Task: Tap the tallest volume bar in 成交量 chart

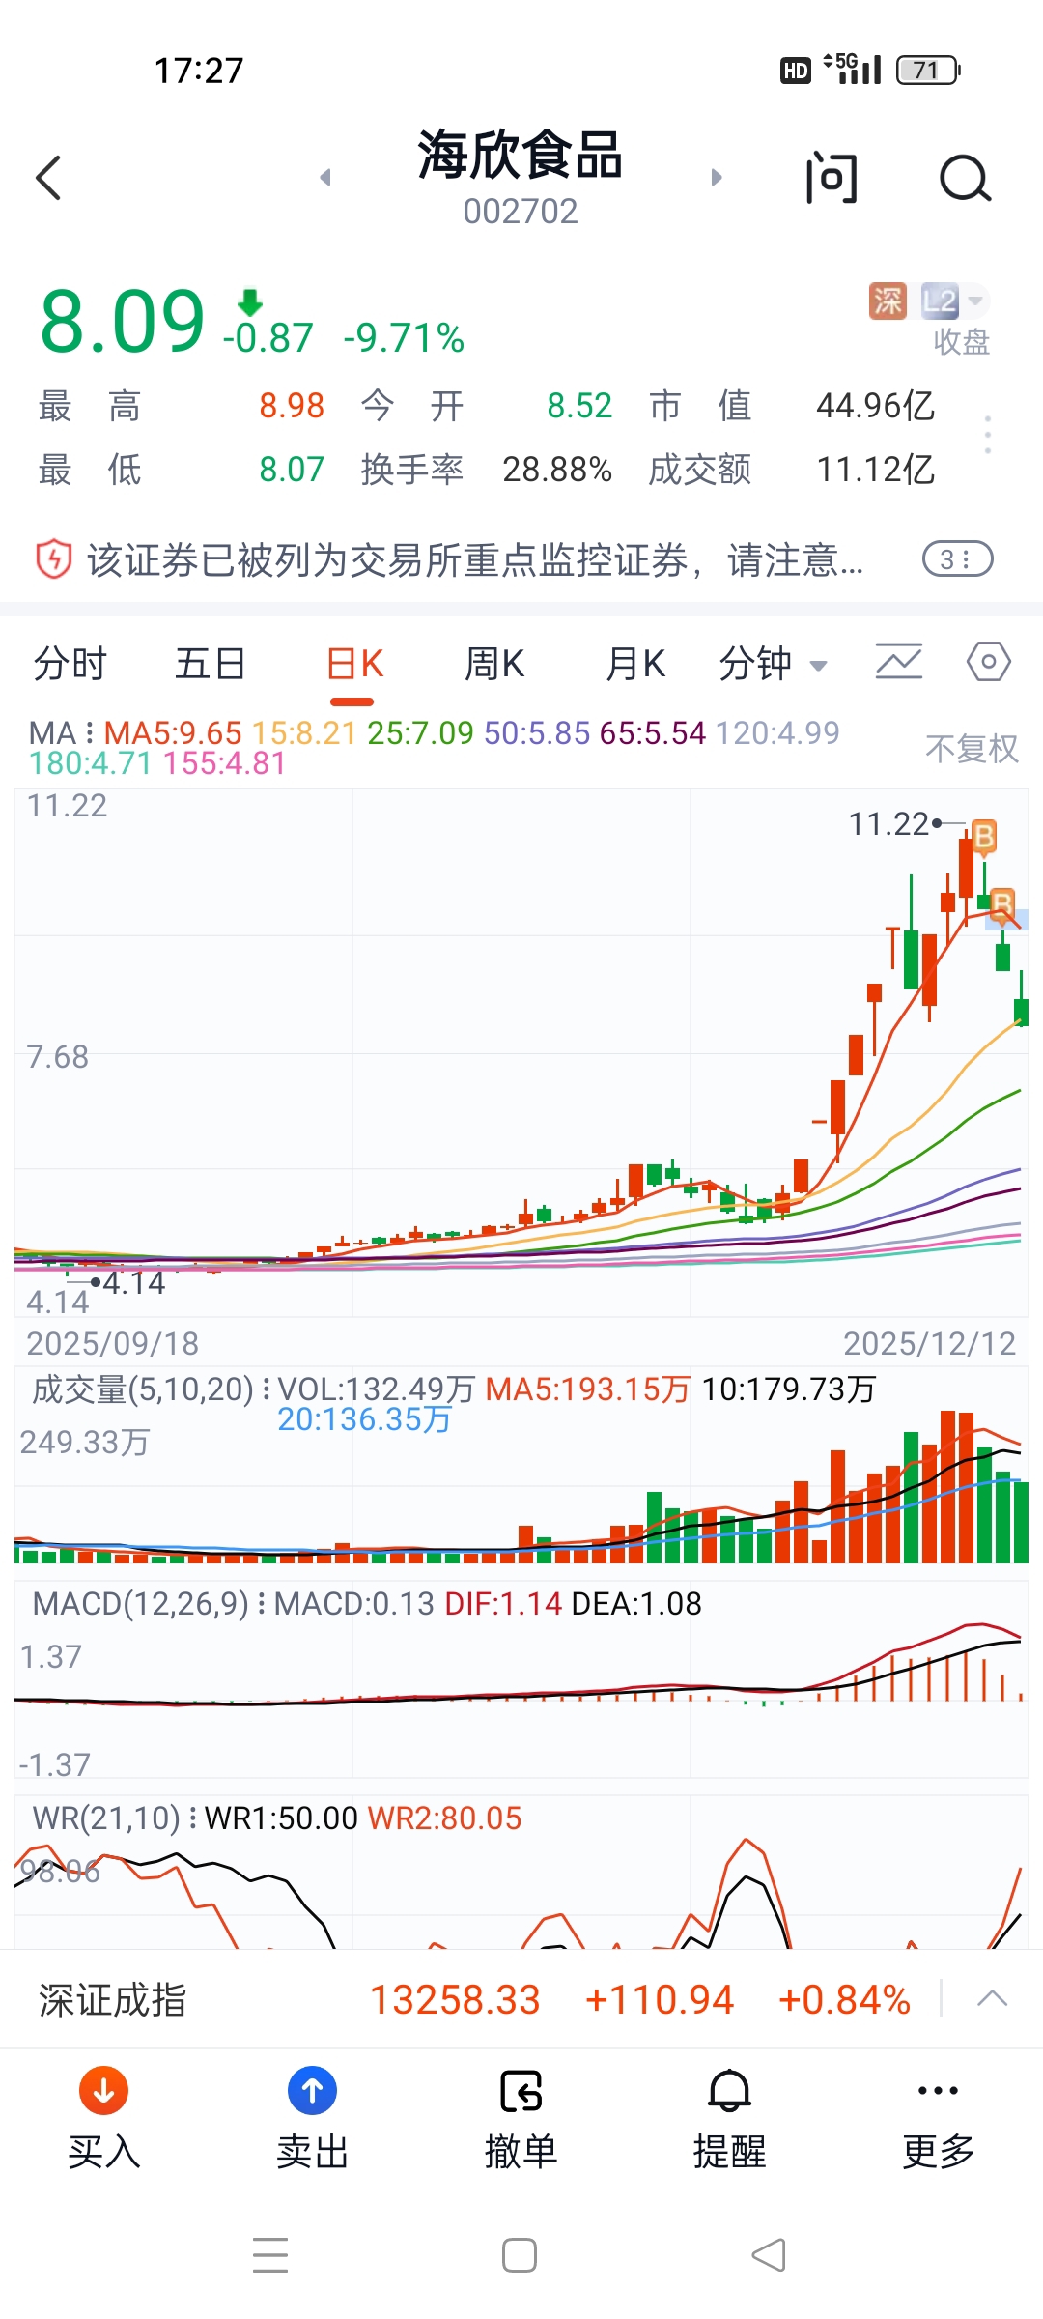Action: click(948, 1487)
